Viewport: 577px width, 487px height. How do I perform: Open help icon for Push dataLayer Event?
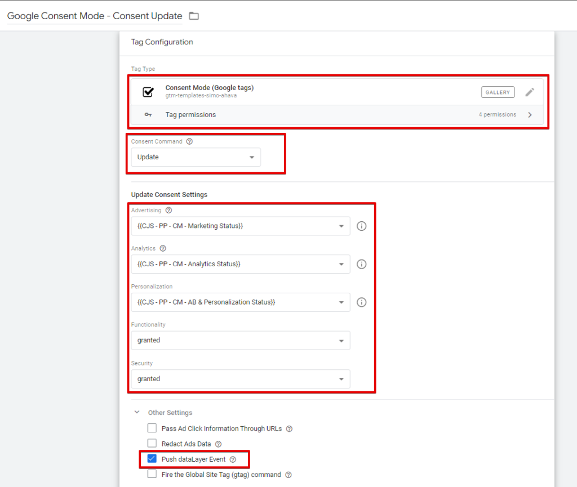point(233,459)
